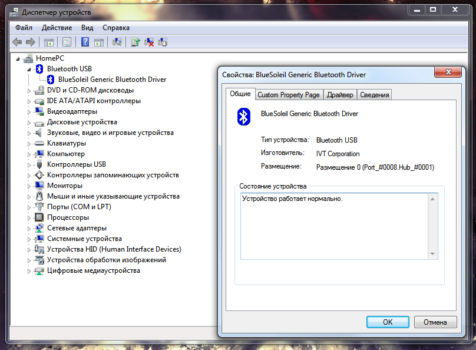This screenshot has height=350, width=476.
Task: Switch to the Драйвер tab
Action: point(340,95)
